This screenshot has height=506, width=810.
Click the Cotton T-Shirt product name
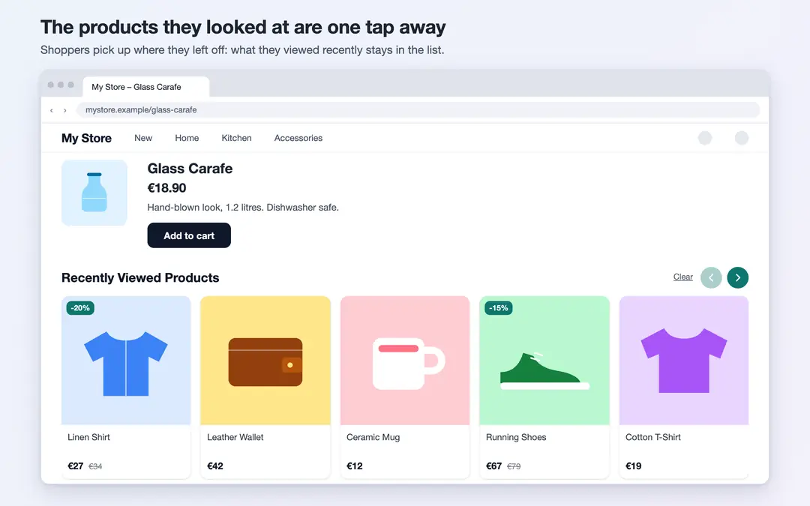(653, 437)
